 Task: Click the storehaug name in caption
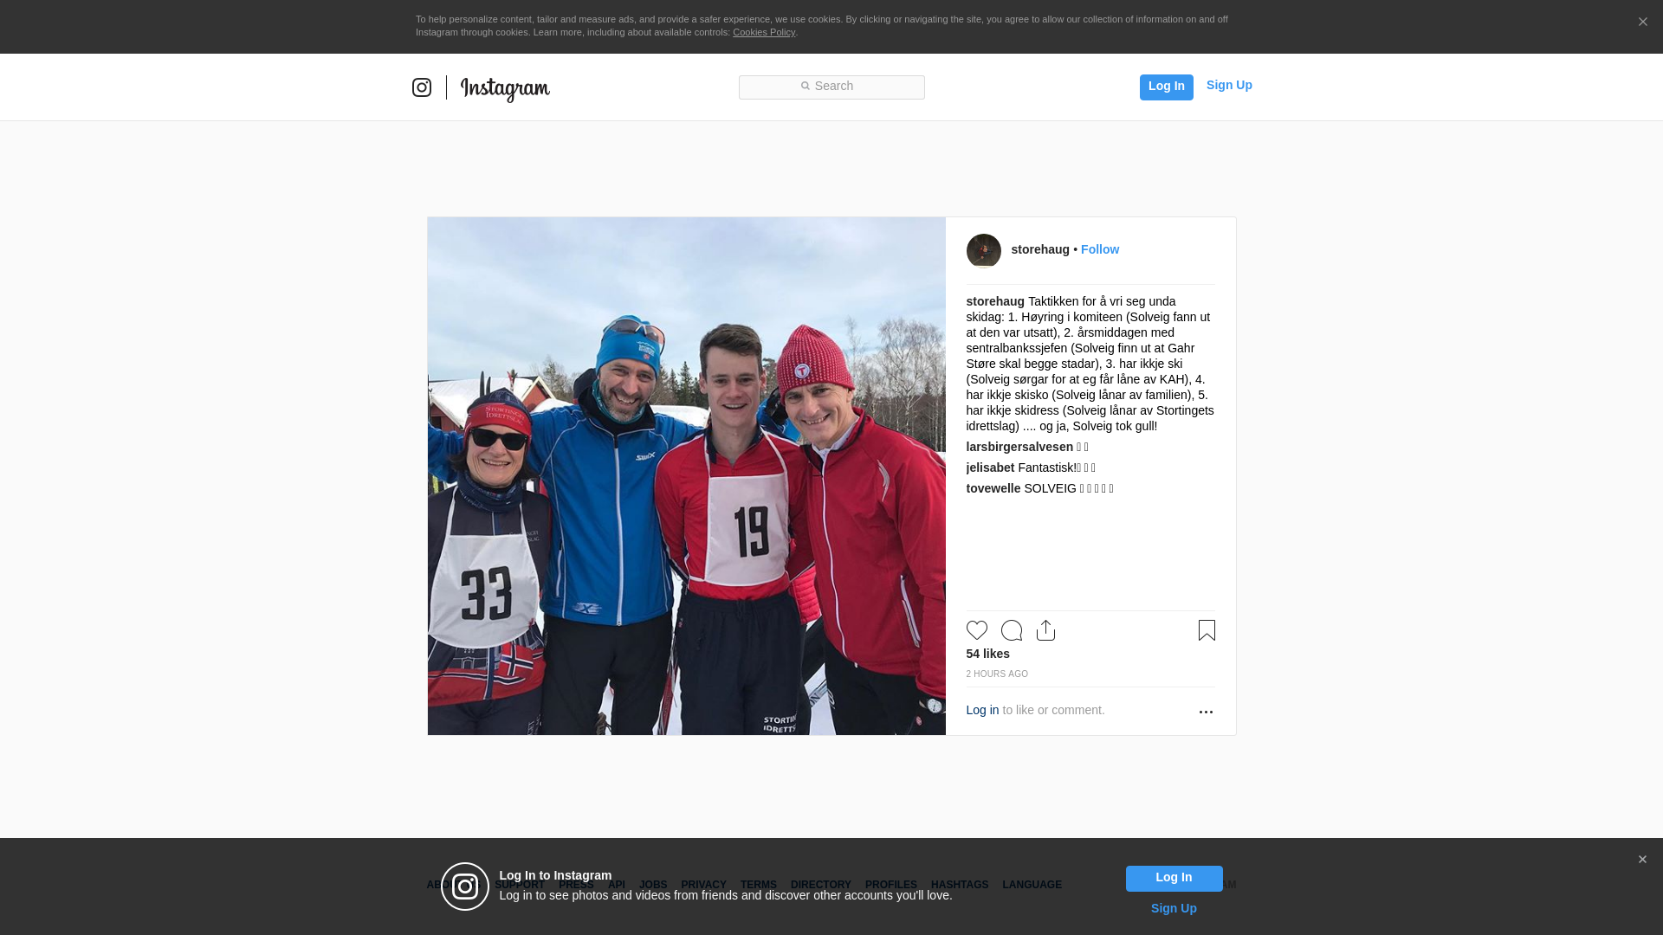(995, 301)
